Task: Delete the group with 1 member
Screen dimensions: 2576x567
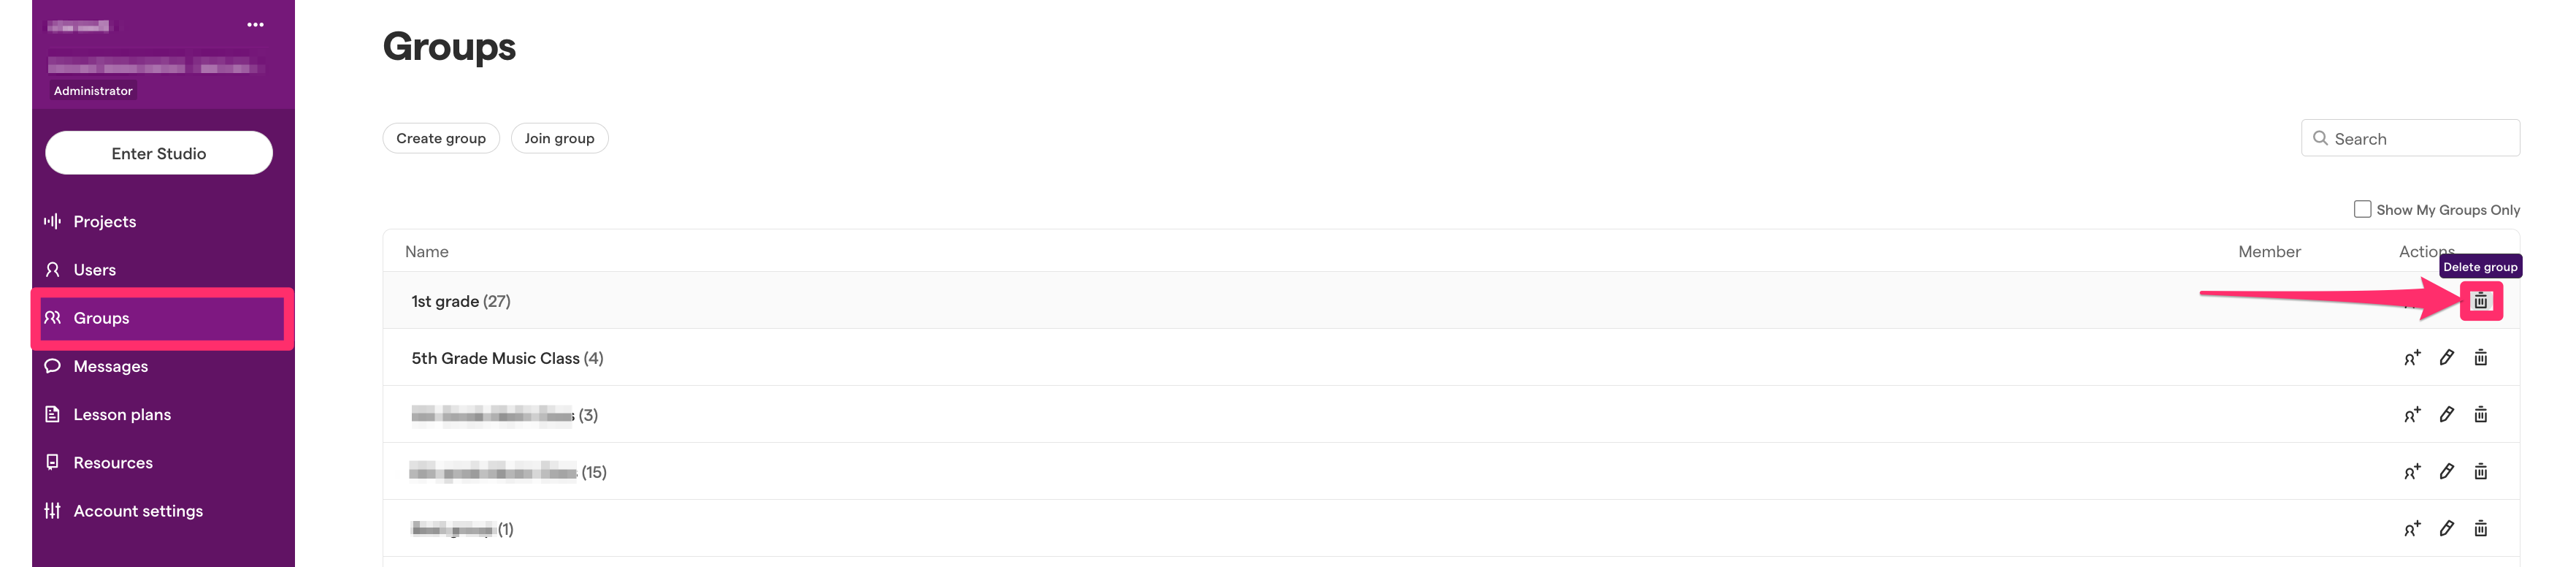Action: tap(2481, 529)
